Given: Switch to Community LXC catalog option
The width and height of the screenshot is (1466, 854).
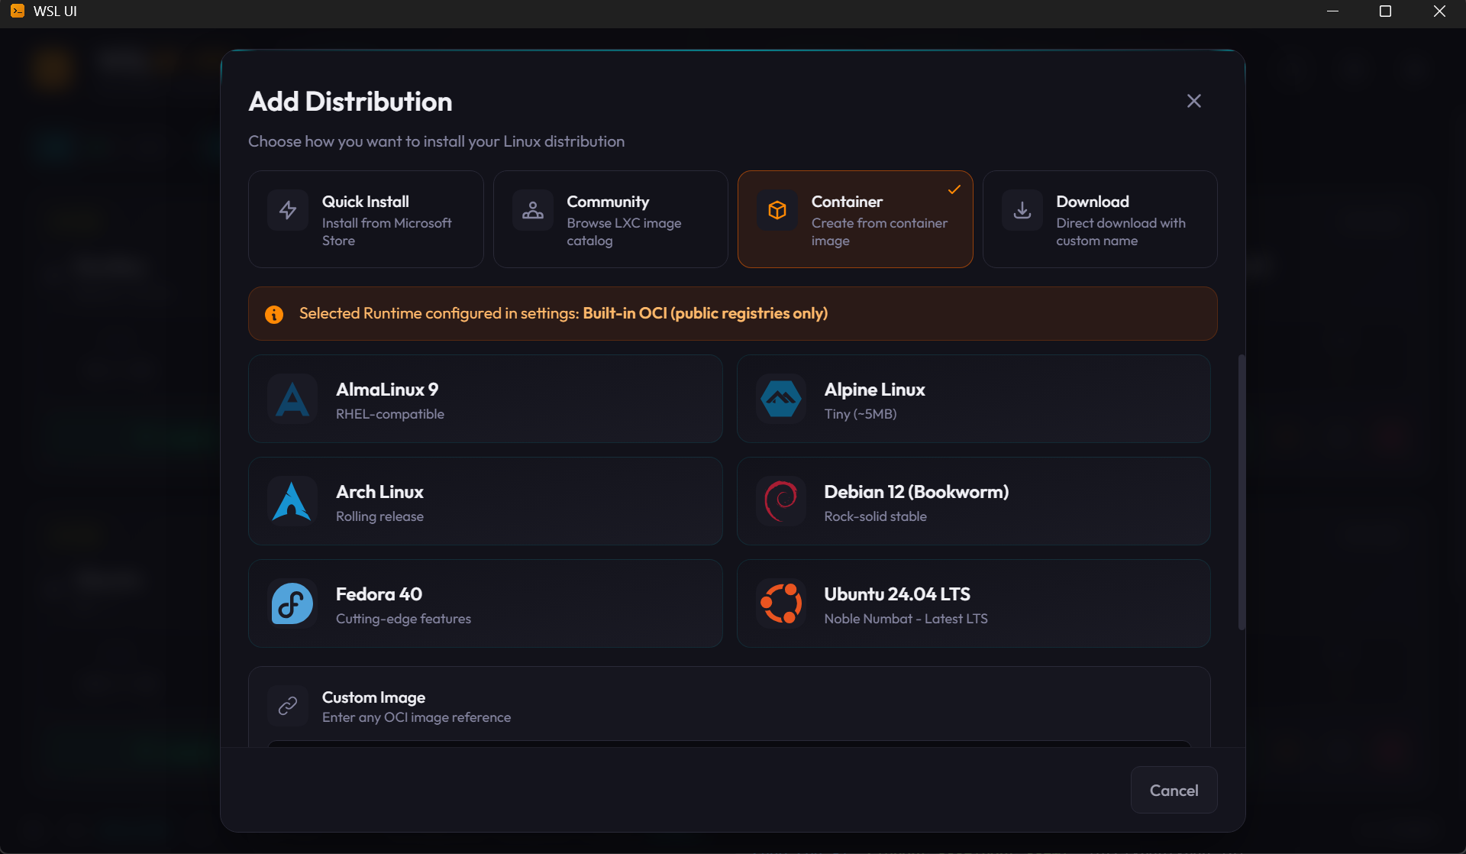Looking at the screenshot, I should (x=610, y=219).
